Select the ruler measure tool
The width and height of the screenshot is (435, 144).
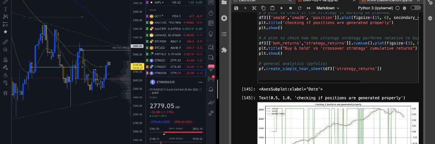point(5,42)
